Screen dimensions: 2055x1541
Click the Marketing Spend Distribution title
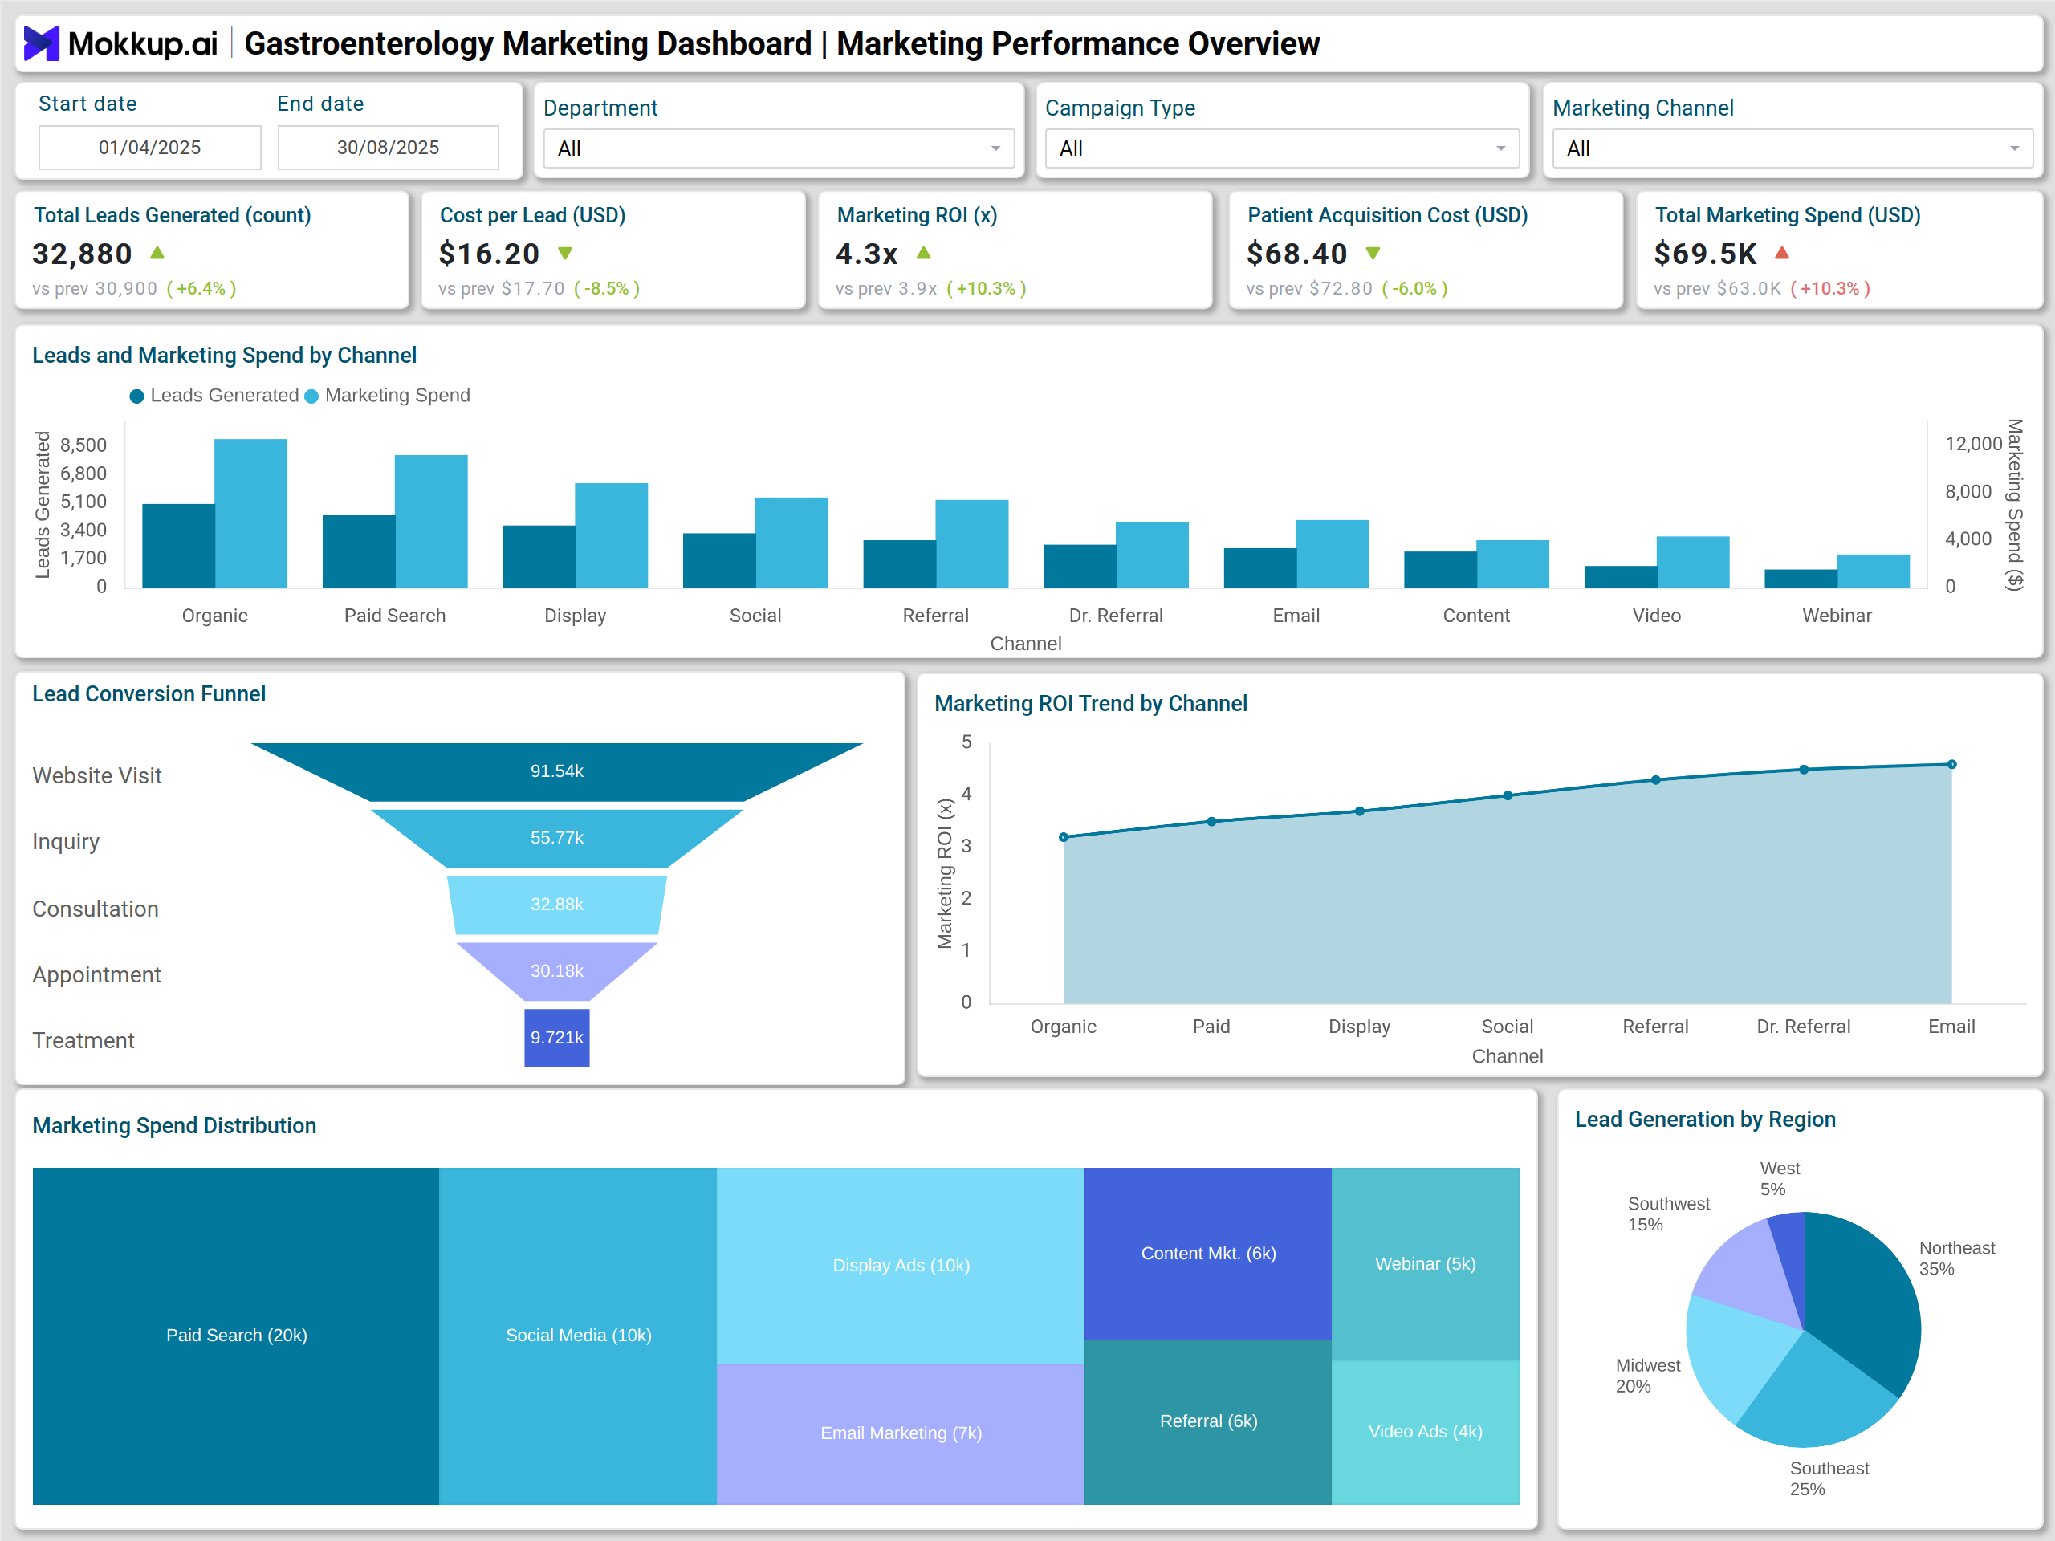(x=175, y=1126)
